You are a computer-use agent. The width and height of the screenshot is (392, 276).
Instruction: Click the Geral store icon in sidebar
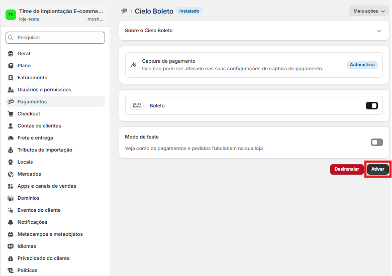coord(11,54)
